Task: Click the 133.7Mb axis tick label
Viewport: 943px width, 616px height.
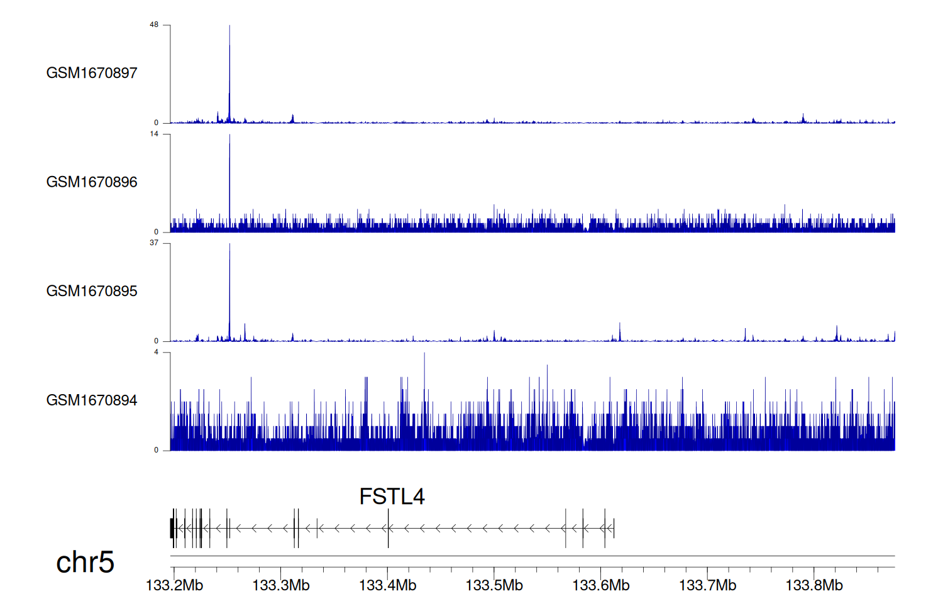Action: (707, 585)
